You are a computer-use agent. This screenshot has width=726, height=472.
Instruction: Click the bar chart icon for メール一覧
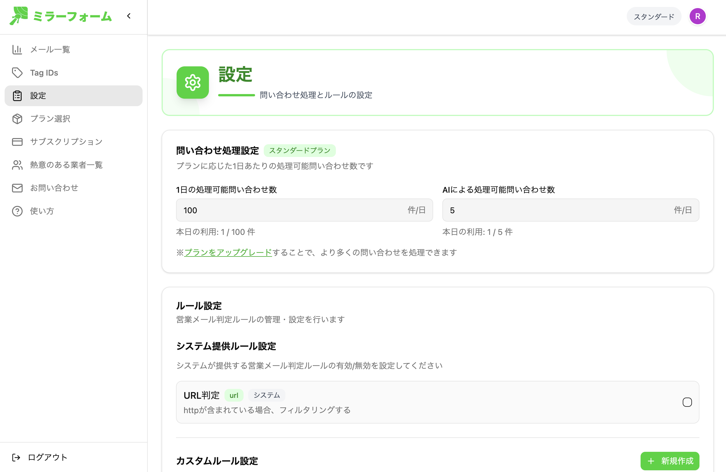pos(17,49)
